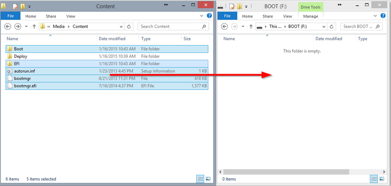The width and height of the screenshot is (391, 186).
Task: Open the Manage tab under Drive Tools
Action: coord(311,16)
